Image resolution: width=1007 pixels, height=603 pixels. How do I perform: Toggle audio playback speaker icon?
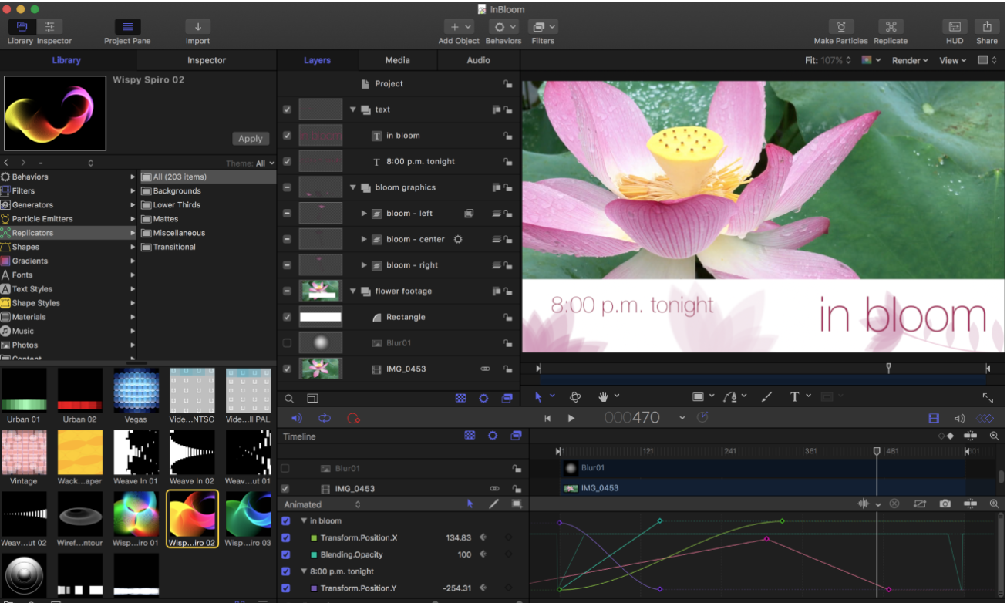click(x=297, y=418)
